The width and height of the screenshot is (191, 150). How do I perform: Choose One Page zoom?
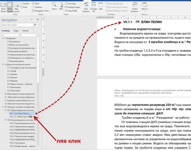tap(70, 4)
